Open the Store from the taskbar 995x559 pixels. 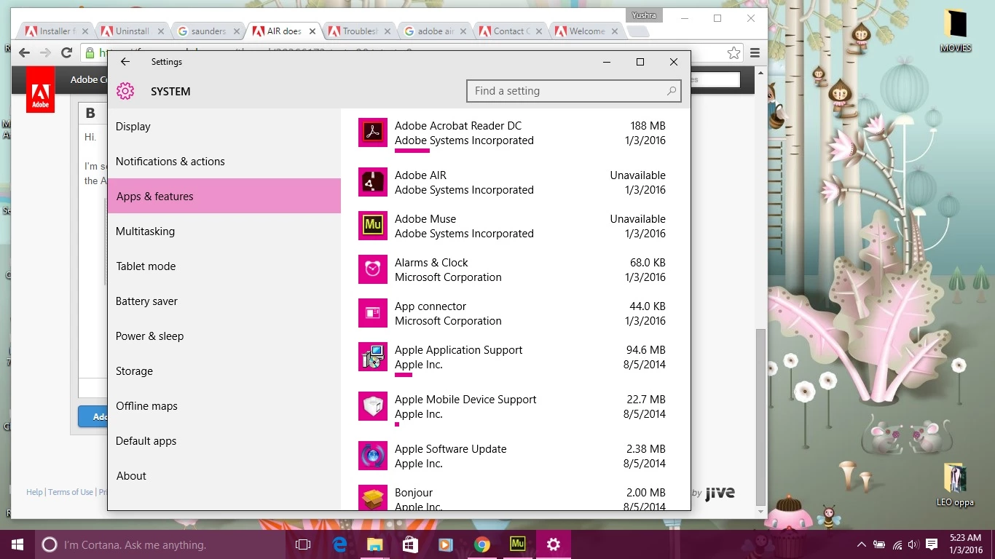pos(411,544)
